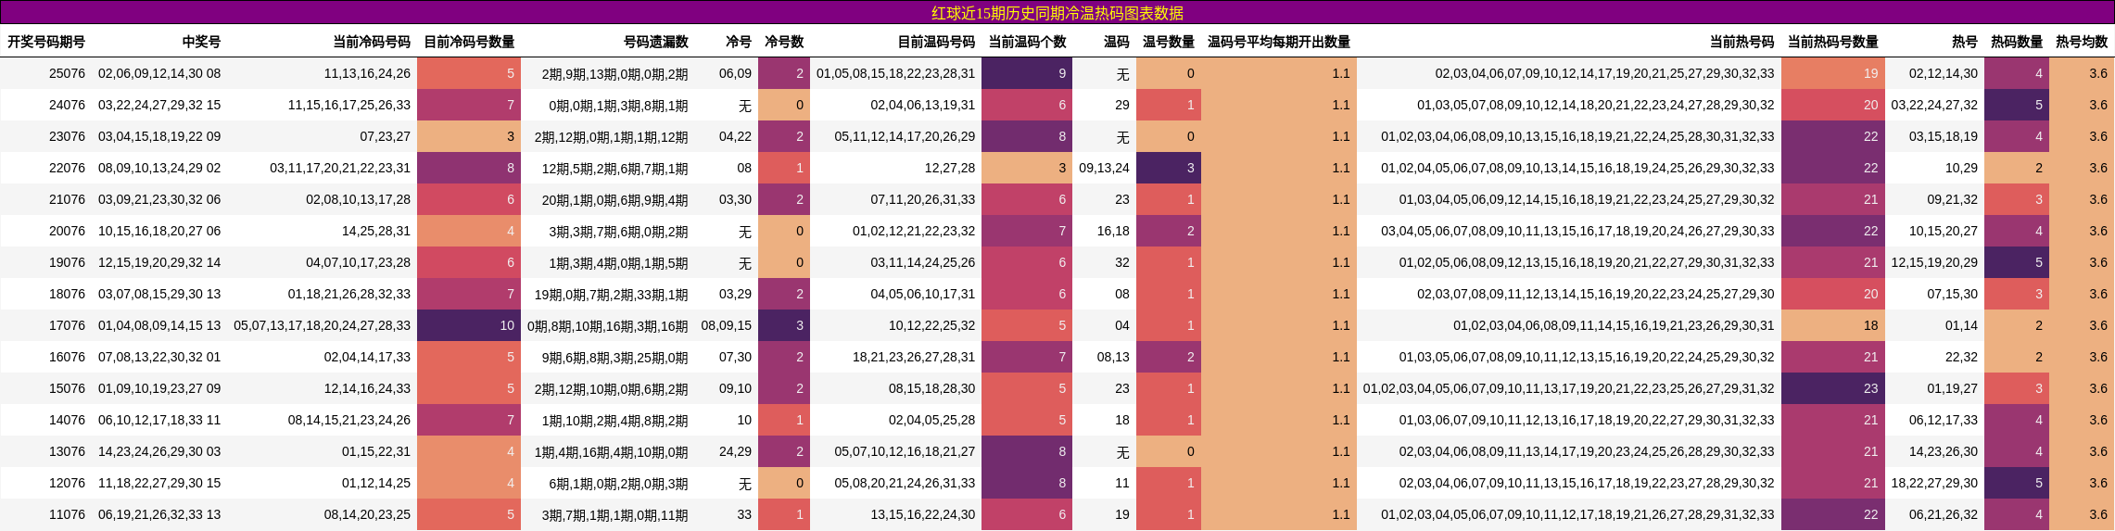Image resolution: width=2115 pixels, height=531 pixels.
Task: Select 热号 cell 02,12,14,30
Action: tap(1943, 73)
